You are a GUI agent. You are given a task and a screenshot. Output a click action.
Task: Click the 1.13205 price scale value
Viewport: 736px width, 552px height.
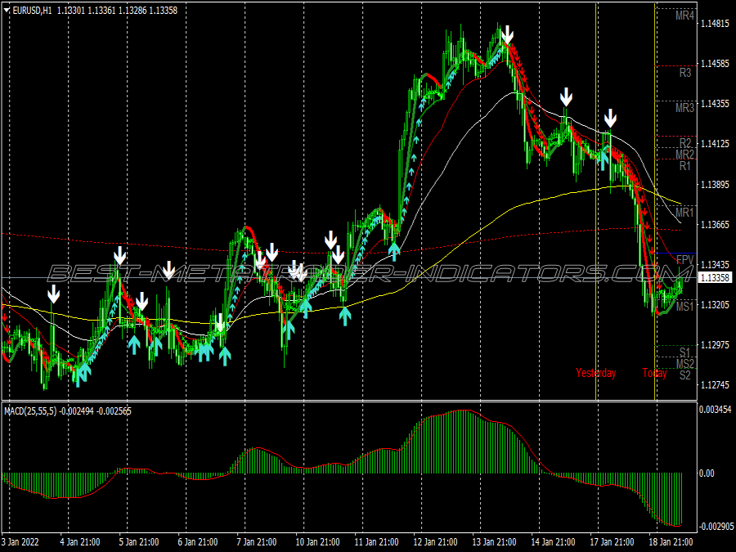tap(715, 305)
